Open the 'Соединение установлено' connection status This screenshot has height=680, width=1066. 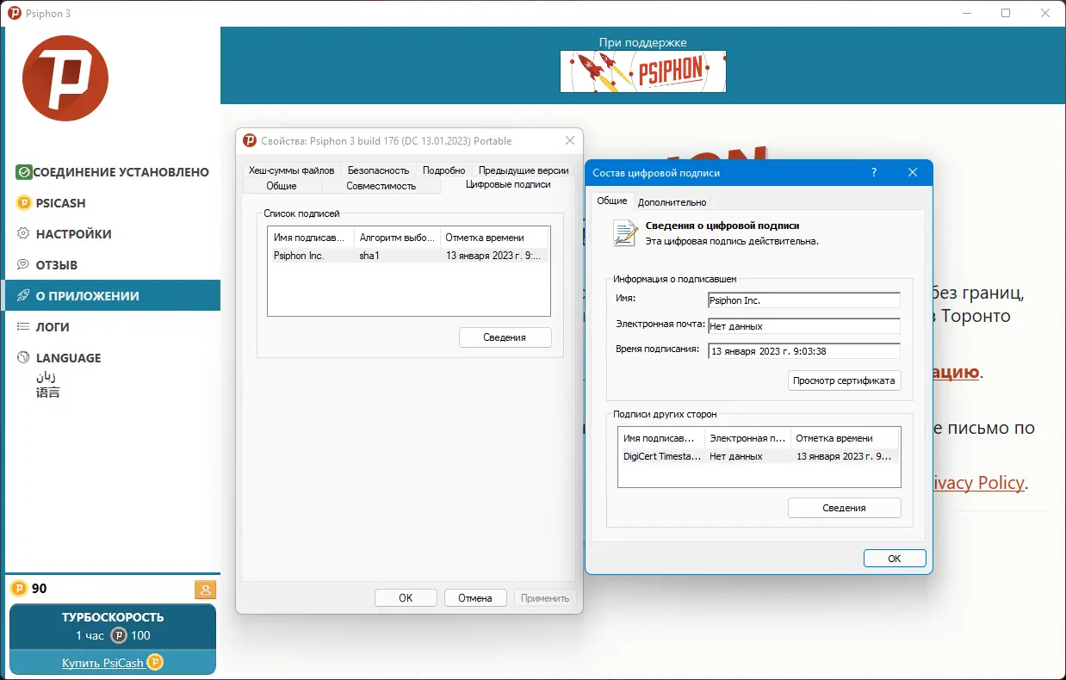tap(113, 172)
